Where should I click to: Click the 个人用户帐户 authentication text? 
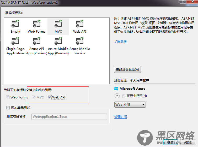[140, 80]
